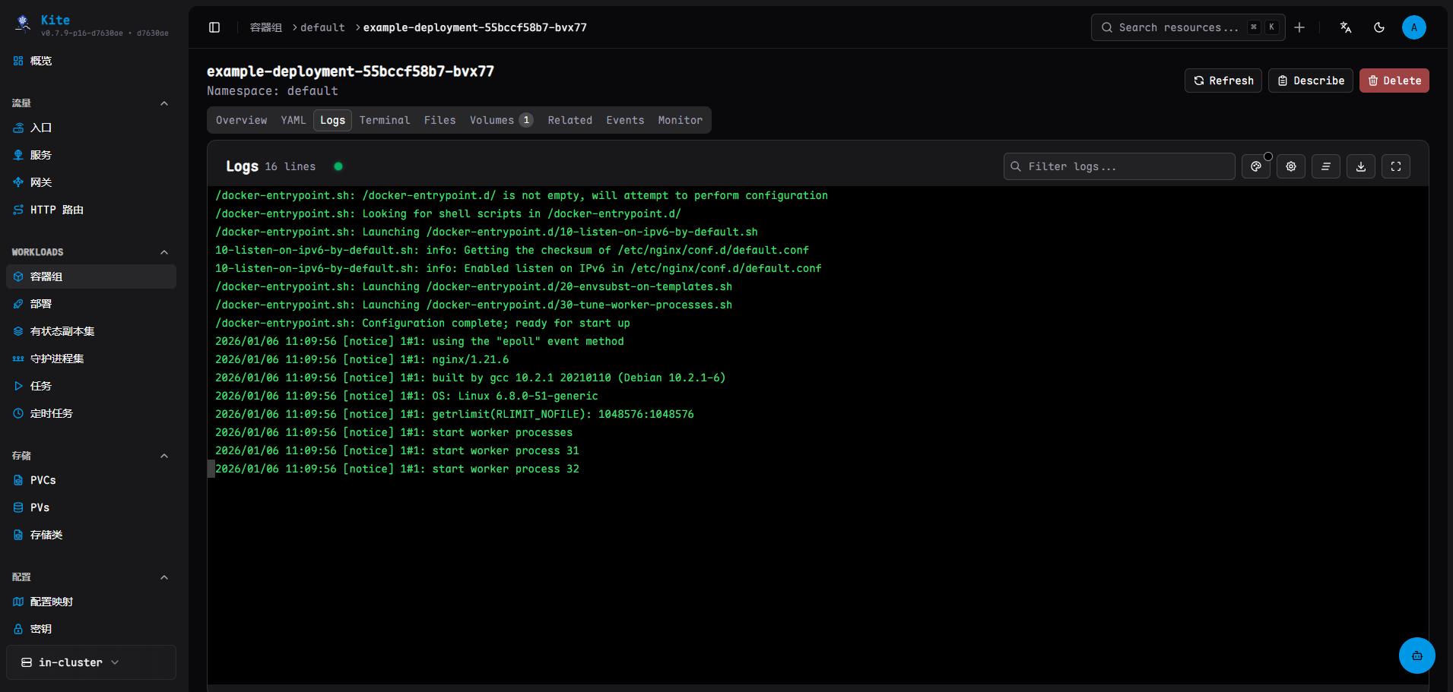
Task: Focus the Filter logs input field
Action: (1125, 166)
